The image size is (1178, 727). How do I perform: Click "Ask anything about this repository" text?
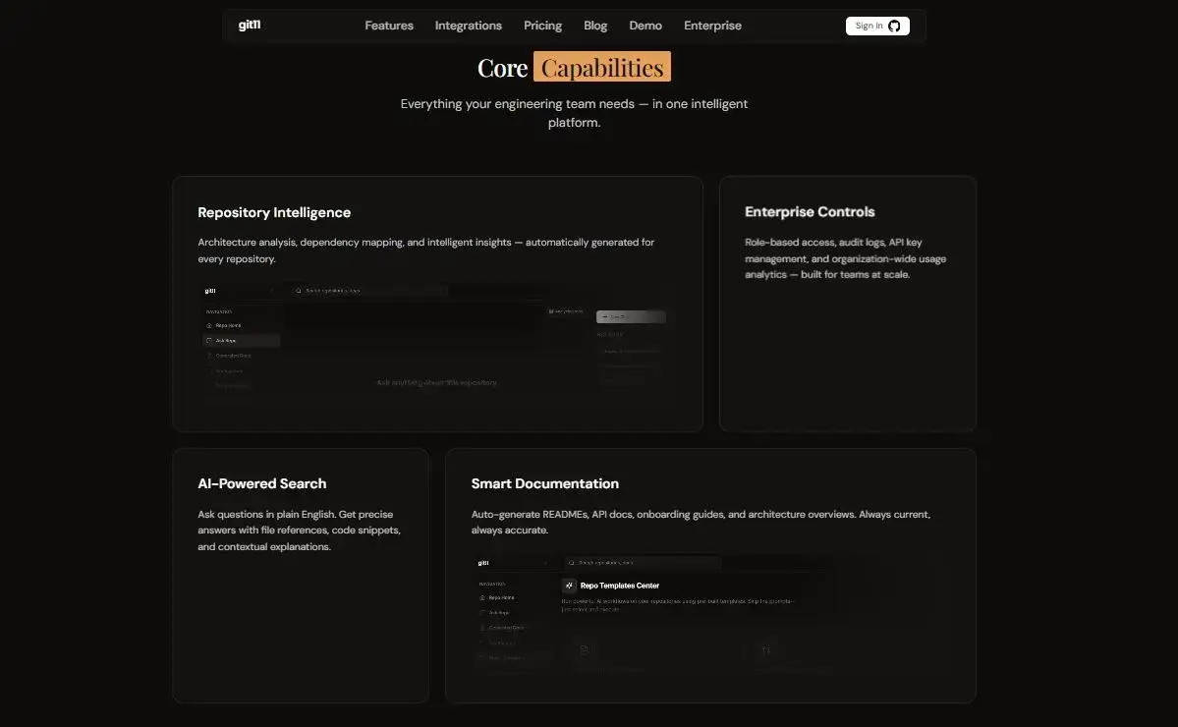[436, 382]
